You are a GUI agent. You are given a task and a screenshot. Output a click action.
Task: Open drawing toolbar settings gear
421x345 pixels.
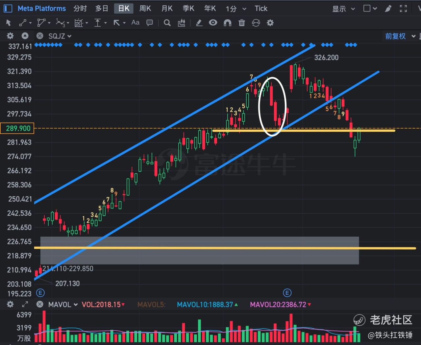(270, 23)
